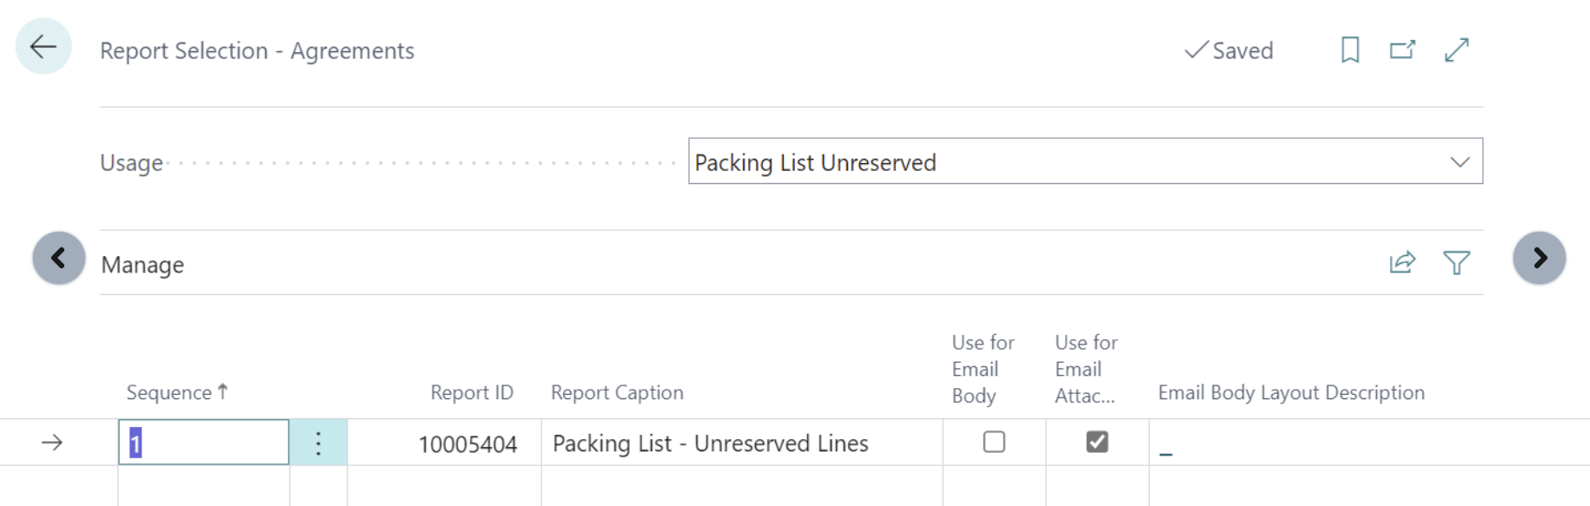
Task: Open this page in a new window
Action: [1402, 50]
